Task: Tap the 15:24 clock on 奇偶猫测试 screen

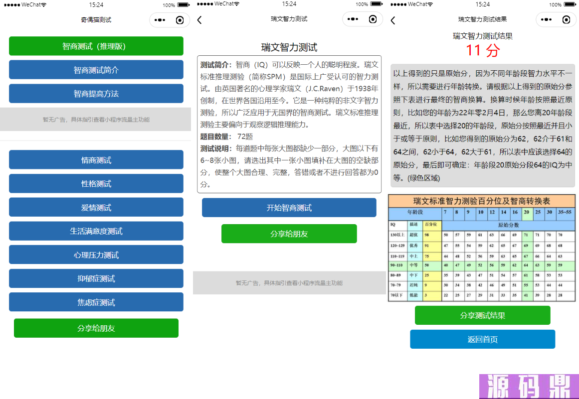Action: pos(96,5)
